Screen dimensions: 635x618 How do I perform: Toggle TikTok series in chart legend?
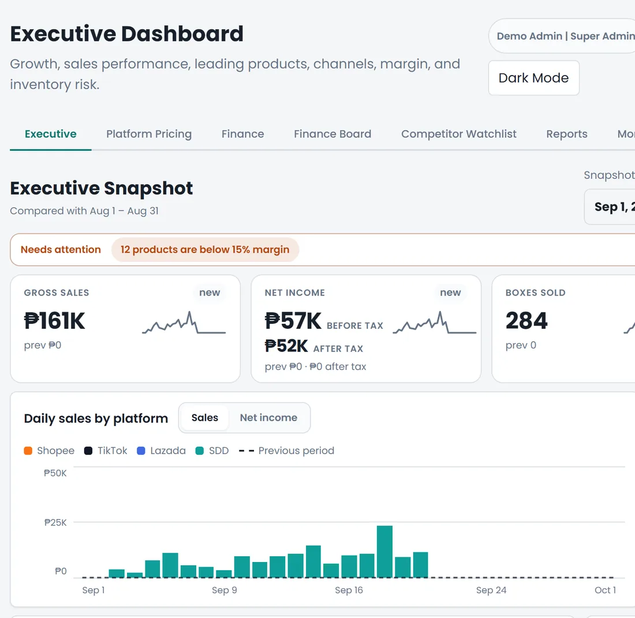point(106,451)
